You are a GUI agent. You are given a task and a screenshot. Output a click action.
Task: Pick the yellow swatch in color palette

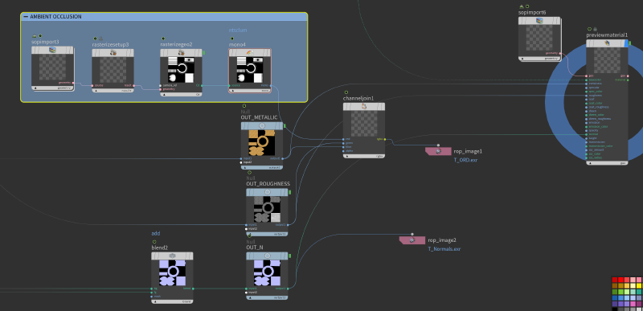[x=638, y=285]
